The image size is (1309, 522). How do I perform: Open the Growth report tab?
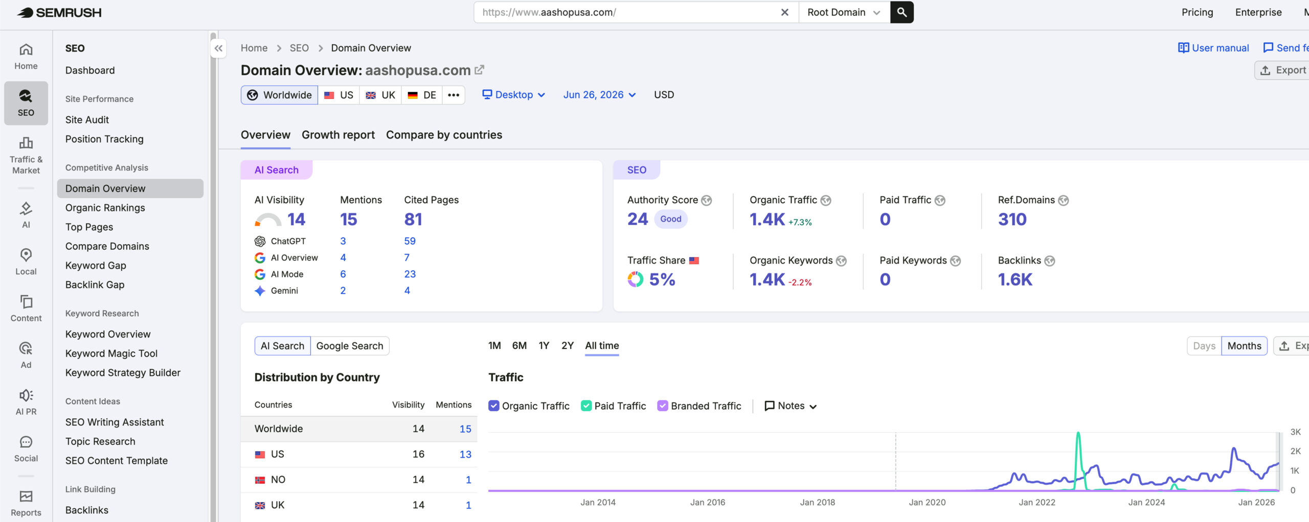pyautogui.click(x=338, y=135)
